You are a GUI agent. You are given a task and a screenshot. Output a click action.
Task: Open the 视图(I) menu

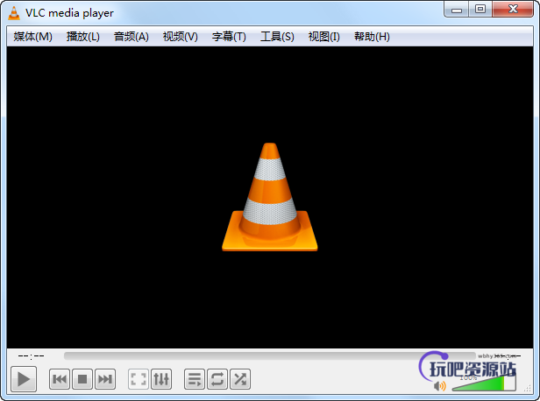(x=324, y=37)
